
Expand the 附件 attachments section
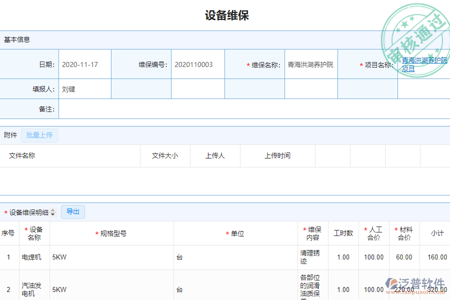pos(8,135)
